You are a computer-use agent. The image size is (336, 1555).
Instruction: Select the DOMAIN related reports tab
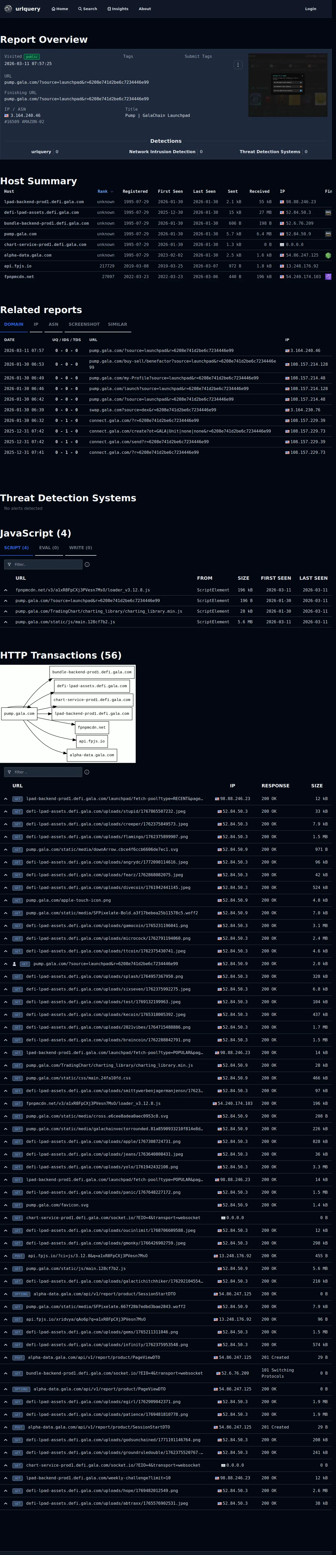[14, 324]
